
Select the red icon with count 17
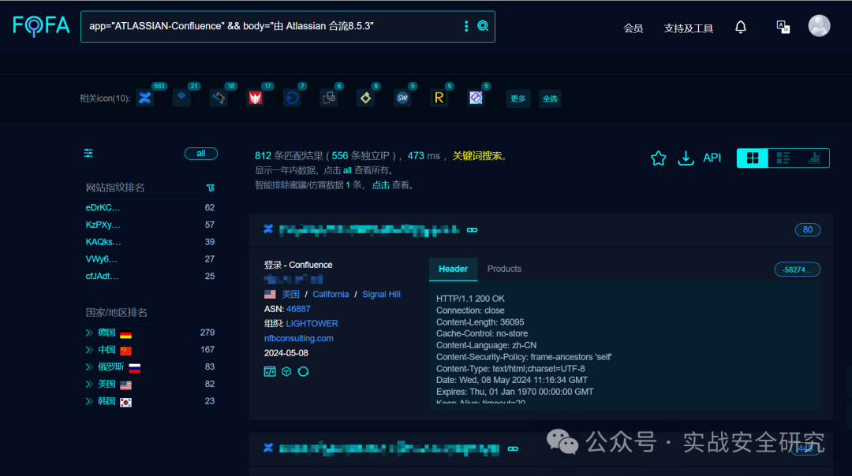click(256, 98)
